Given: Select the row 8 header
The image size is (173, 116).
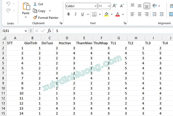Looking at the screenshot, I should [x=3, y=78].
